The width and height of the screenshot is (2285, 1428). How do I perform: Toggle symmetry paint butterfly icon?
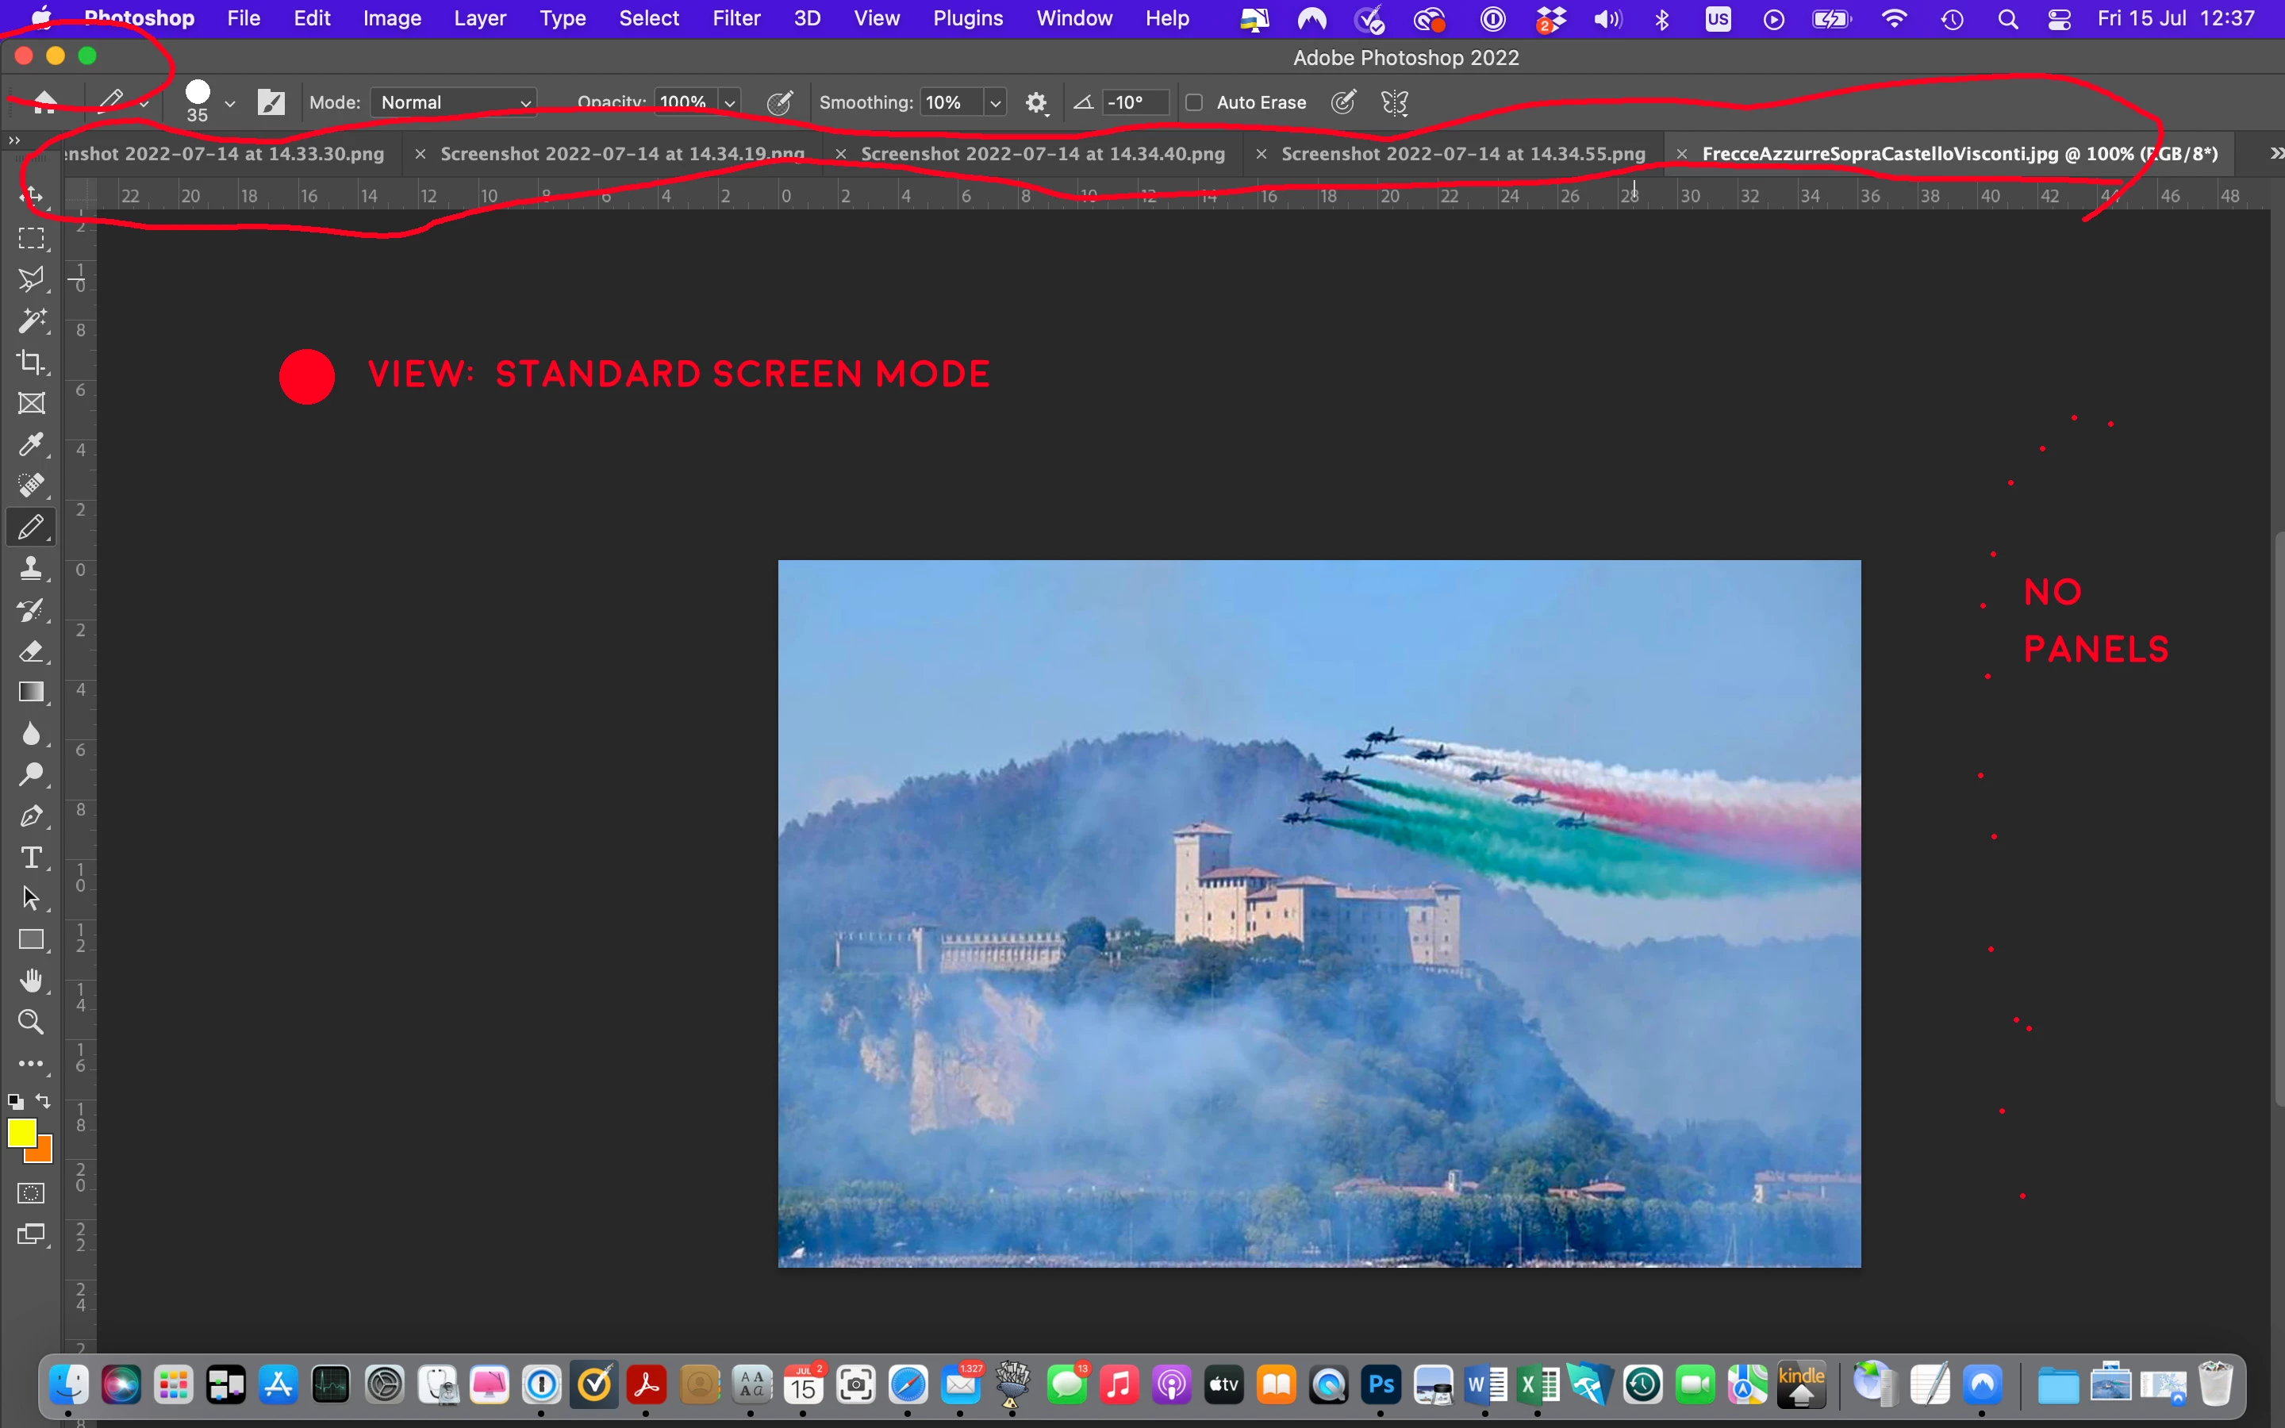(1395, 103)
